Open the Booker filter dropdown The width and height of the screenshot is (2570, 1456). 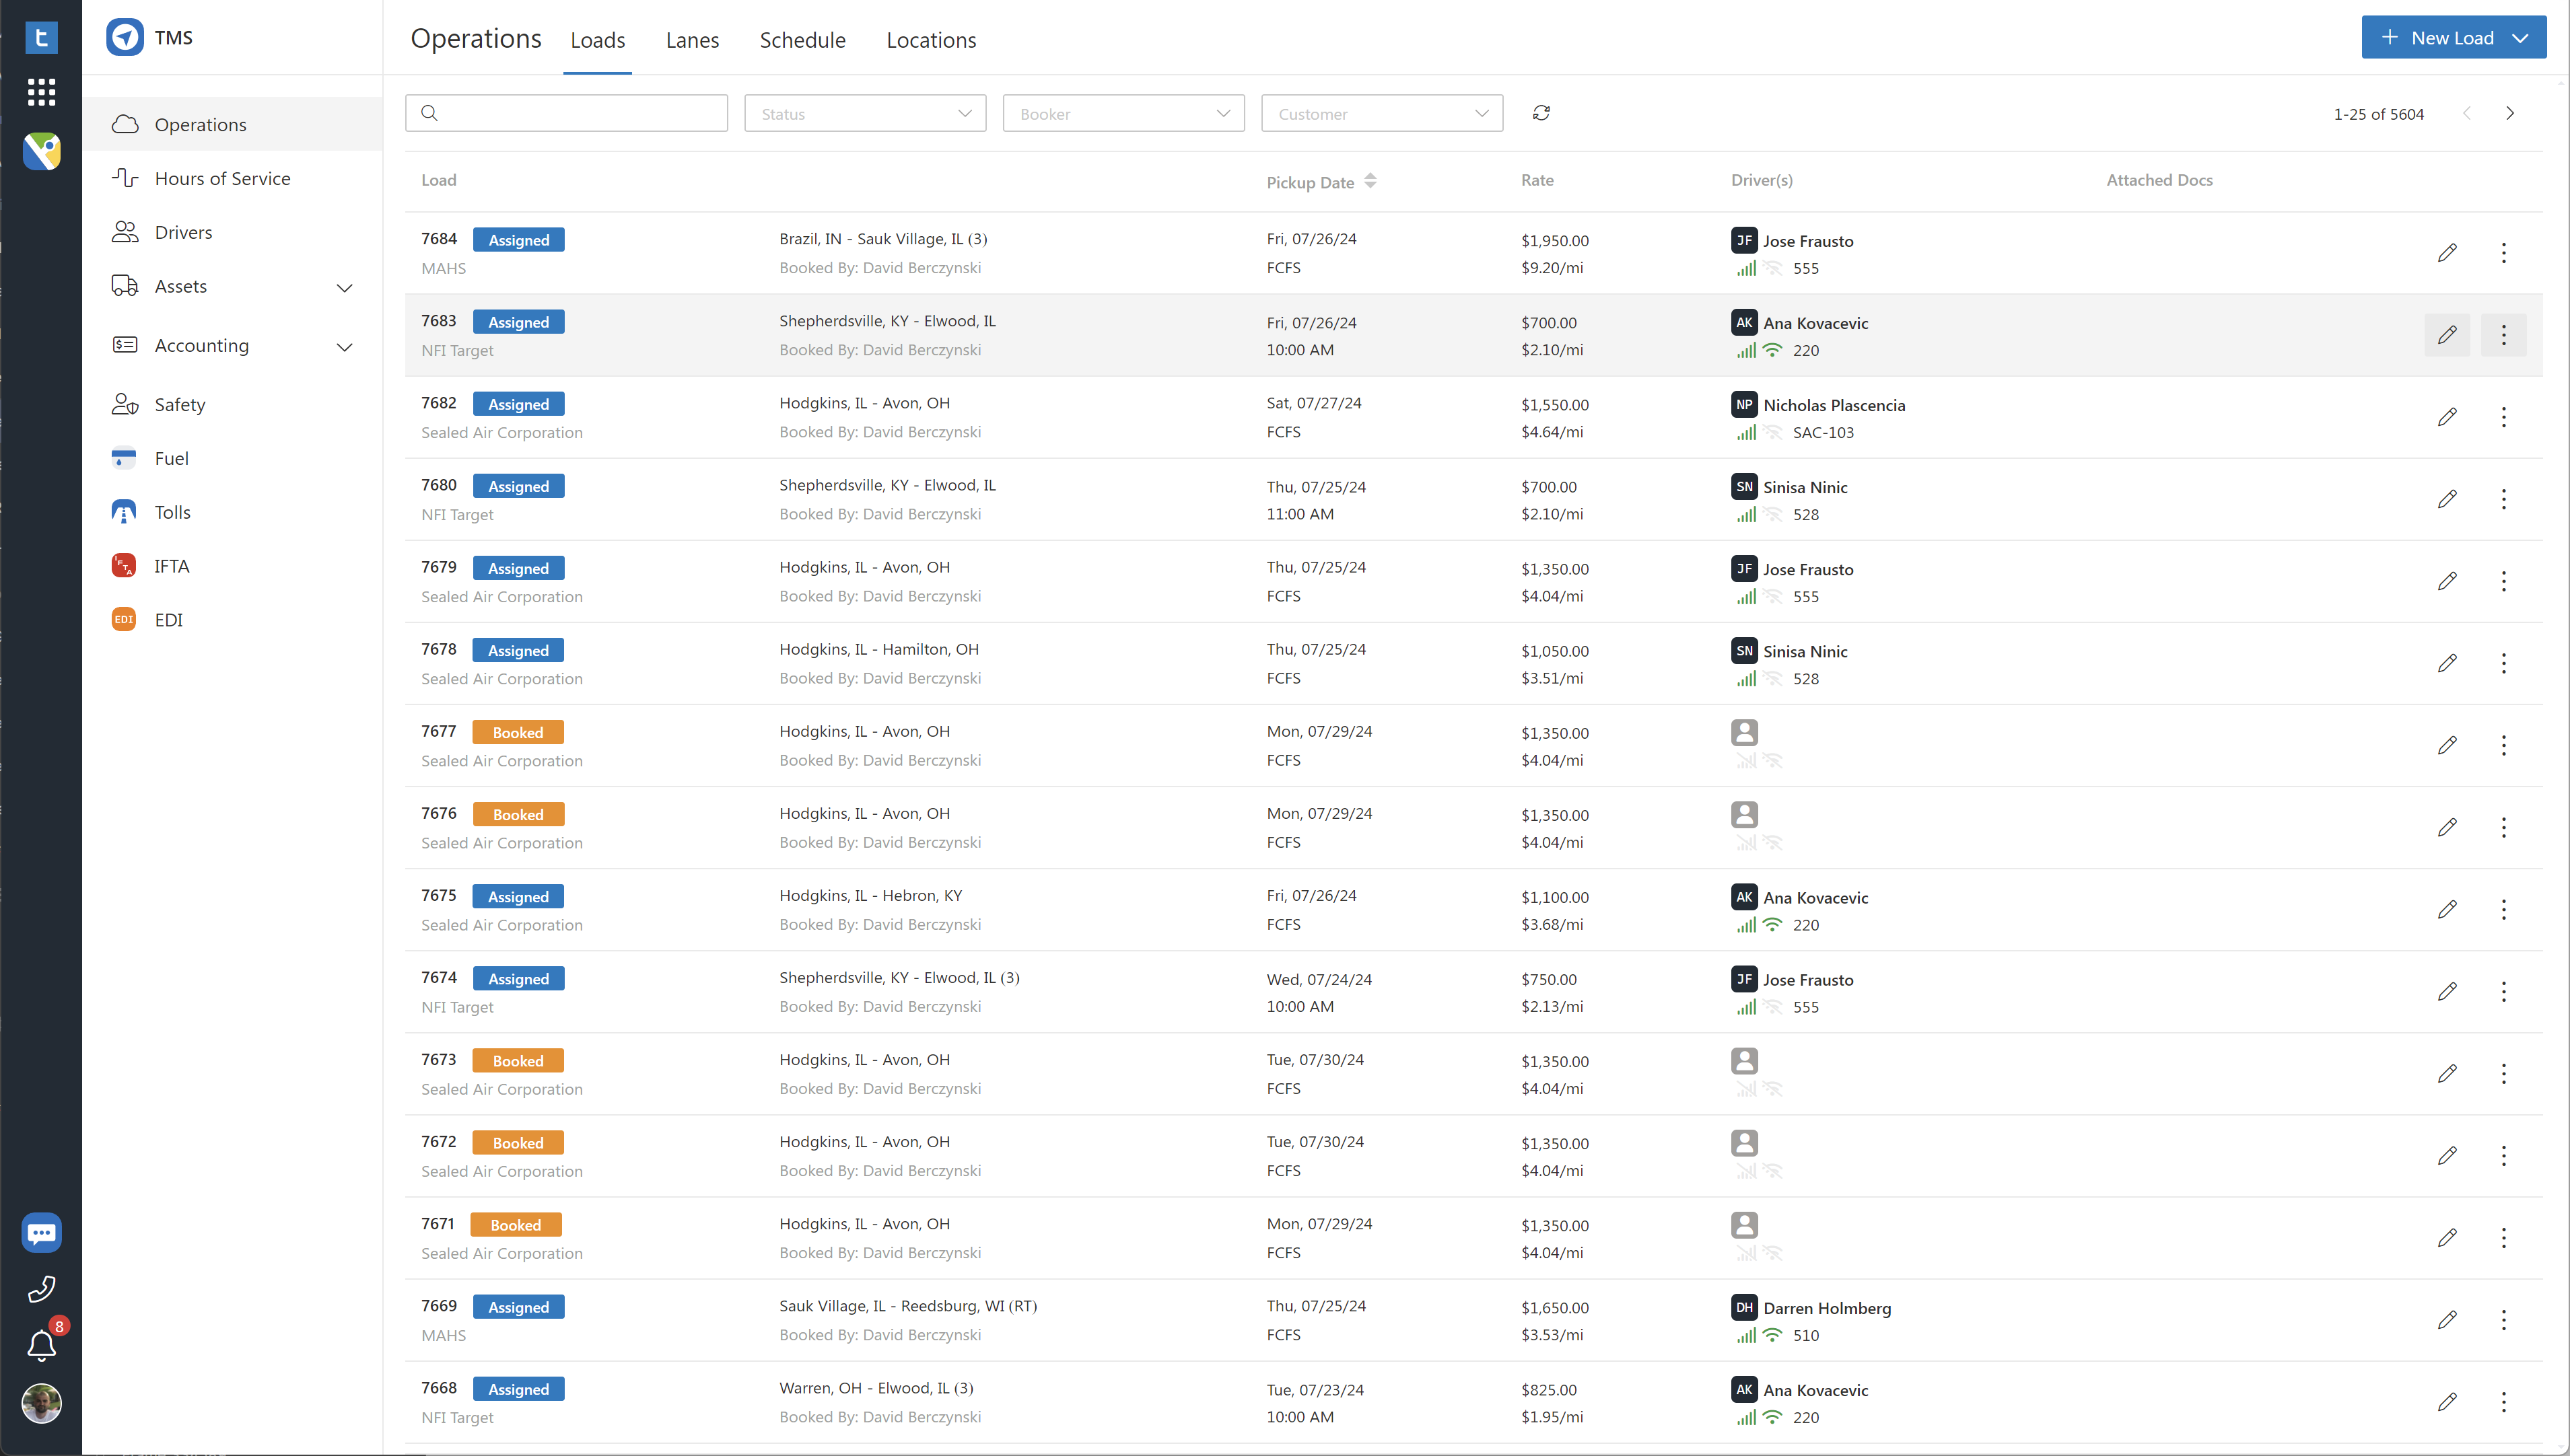tap(1123, 113)
